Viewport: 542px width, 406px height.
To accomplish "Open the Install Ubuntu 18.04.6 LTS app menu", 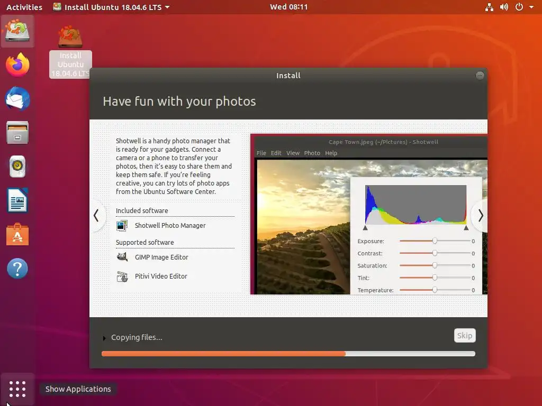I will (111, 7).
